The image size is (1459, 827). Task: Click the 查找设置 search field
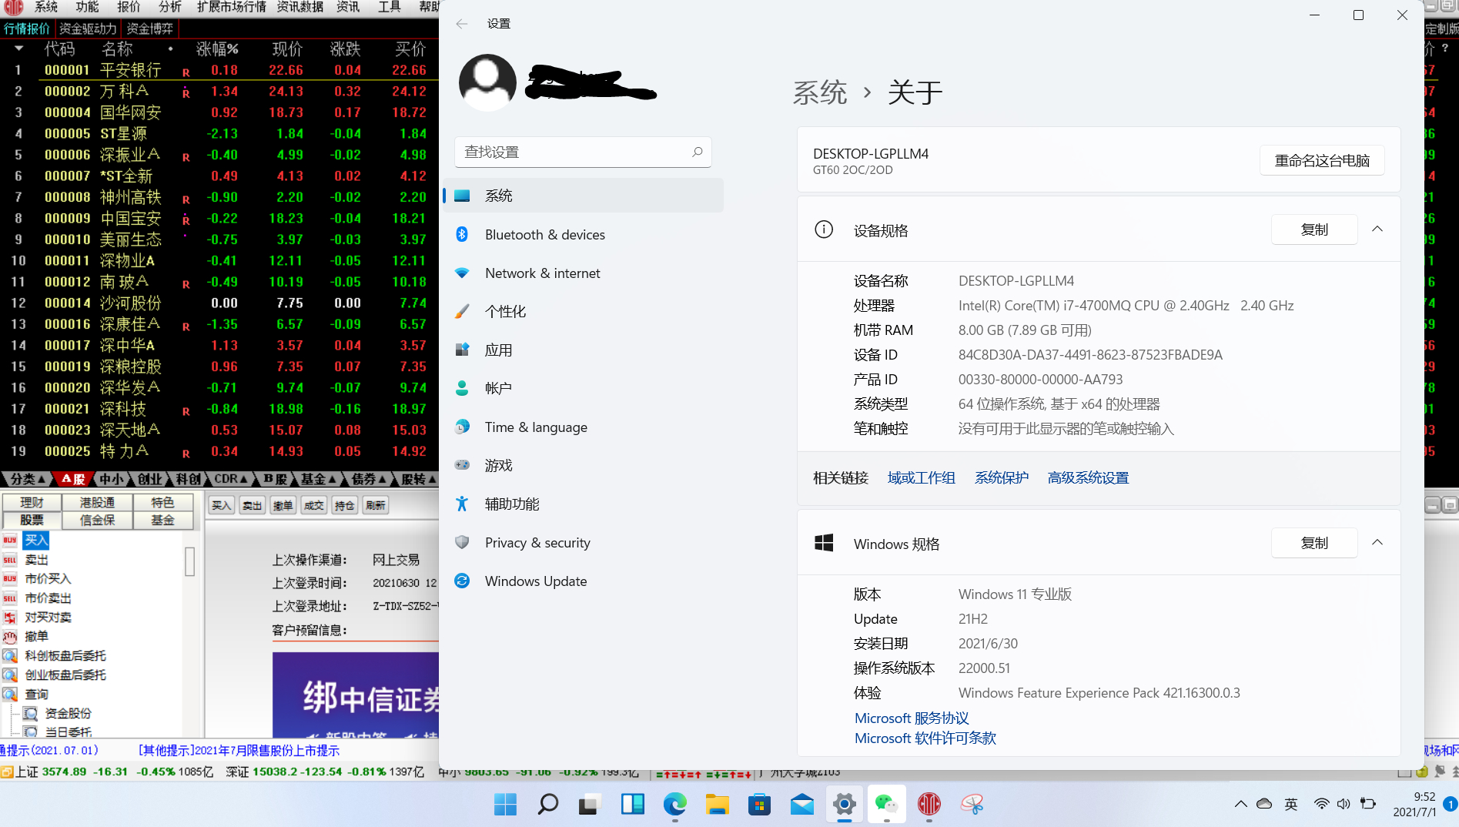(x=583, y=152)
